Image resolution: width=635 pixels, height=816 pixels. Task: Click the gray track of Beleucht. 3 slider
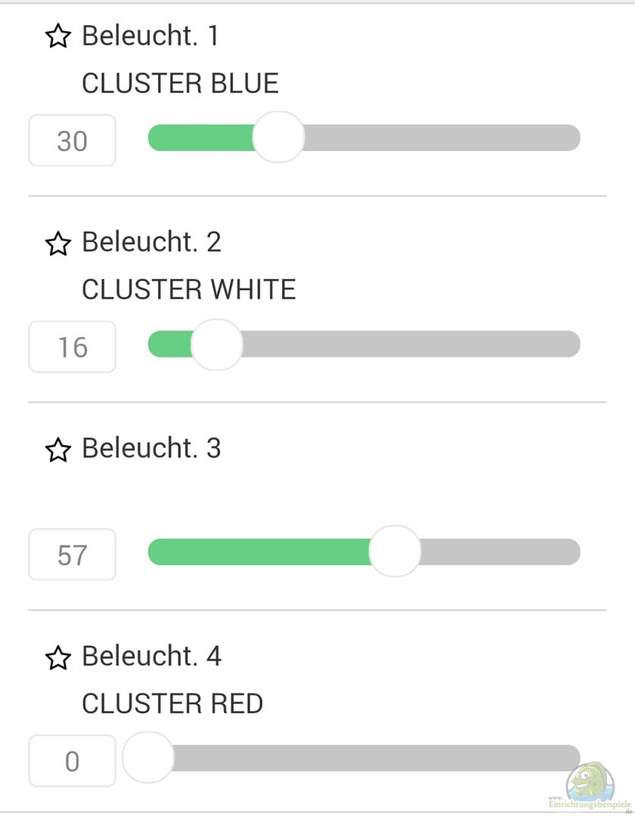click(499, 552)
